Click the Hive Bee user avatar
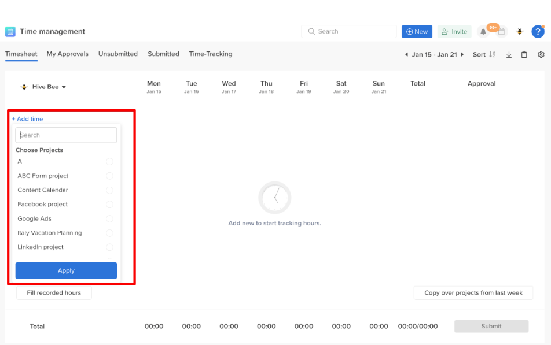The height and width of the screenshot is (345, 551). point(24,87)
